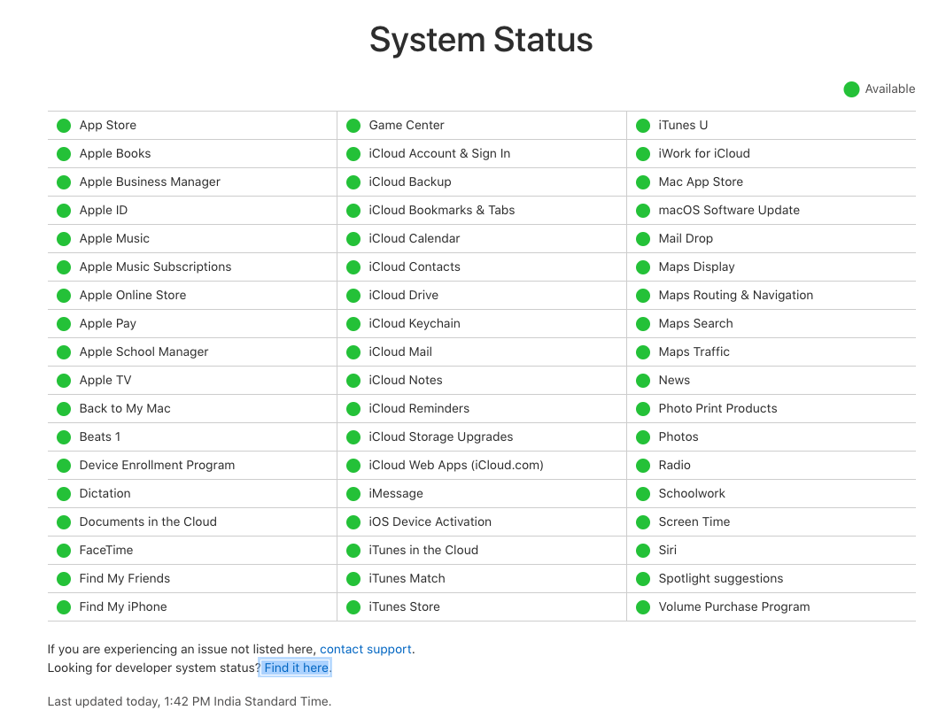Click the Available legend green dot
Screen dimensions: 946x718
pos(851,89)
